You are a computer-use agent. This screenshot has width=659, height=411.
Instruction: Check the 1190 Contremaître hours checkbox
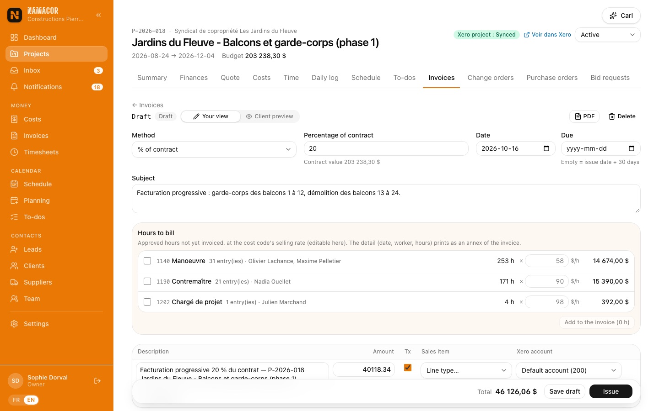coord(147,281)
